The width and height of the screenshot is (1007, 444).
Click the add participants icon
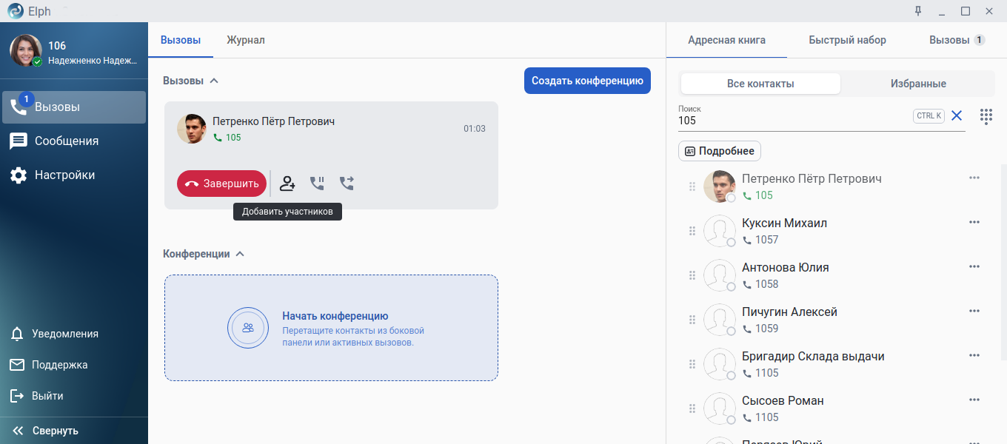[x=287, y=184]
